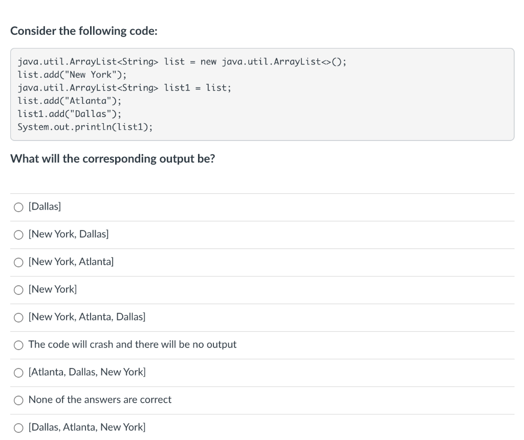
Task: Click the System.out.println(list1) code line
Action: click(85, 127)
